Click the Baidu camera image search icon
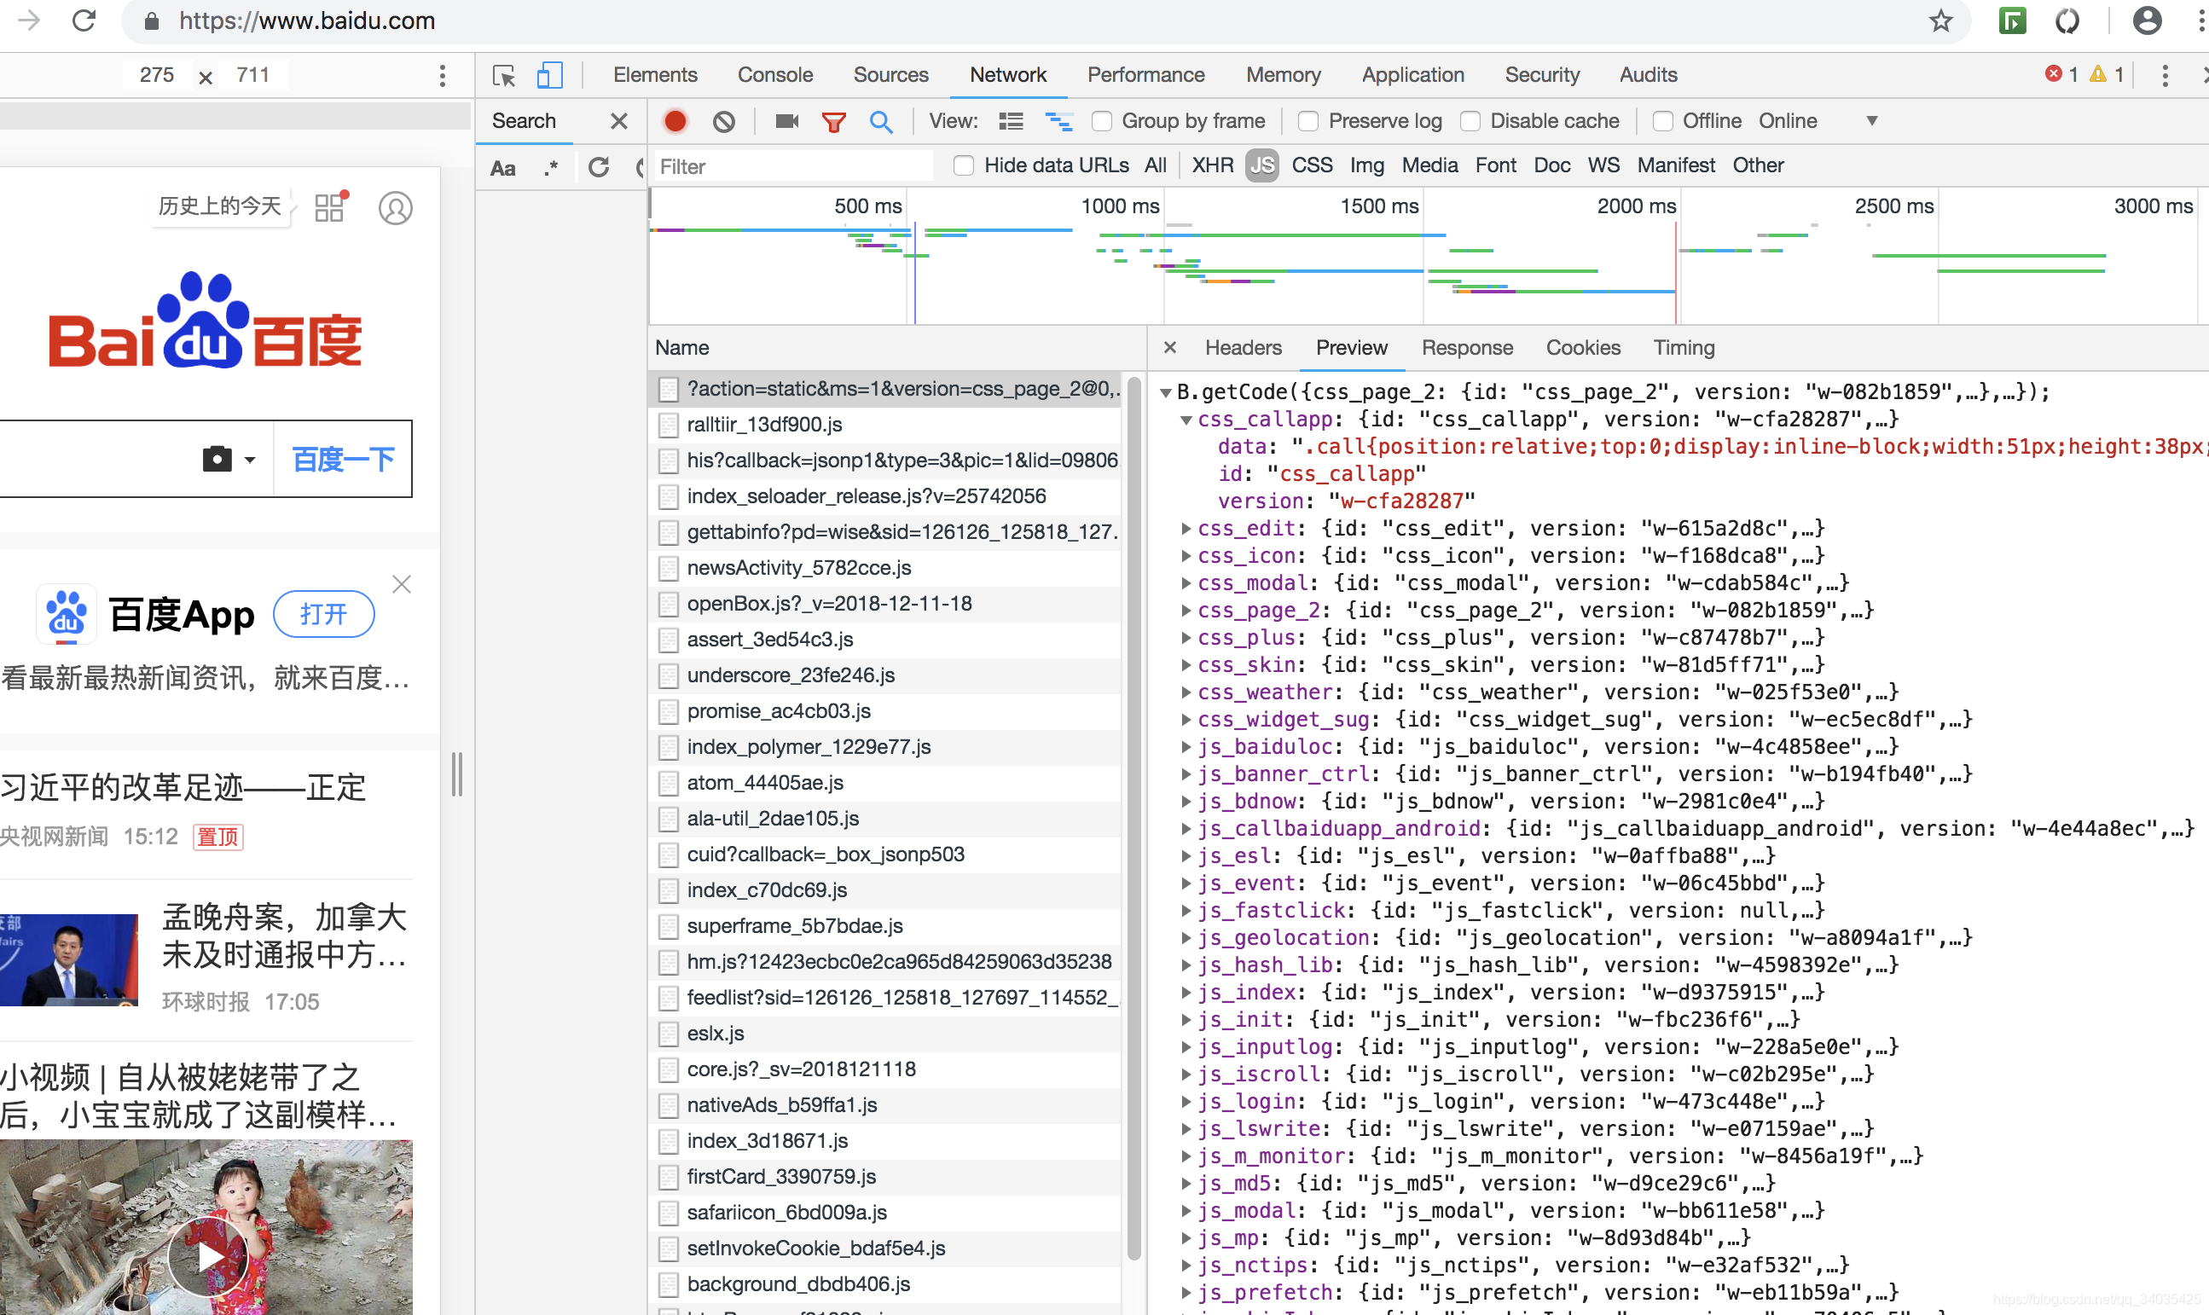The image size is (2209, 1315). click(x=217, y=459)
